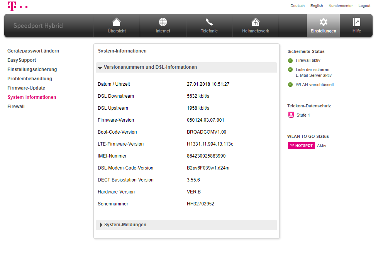
Task: Click serial number HH32702952
Action: pos(200,204)
